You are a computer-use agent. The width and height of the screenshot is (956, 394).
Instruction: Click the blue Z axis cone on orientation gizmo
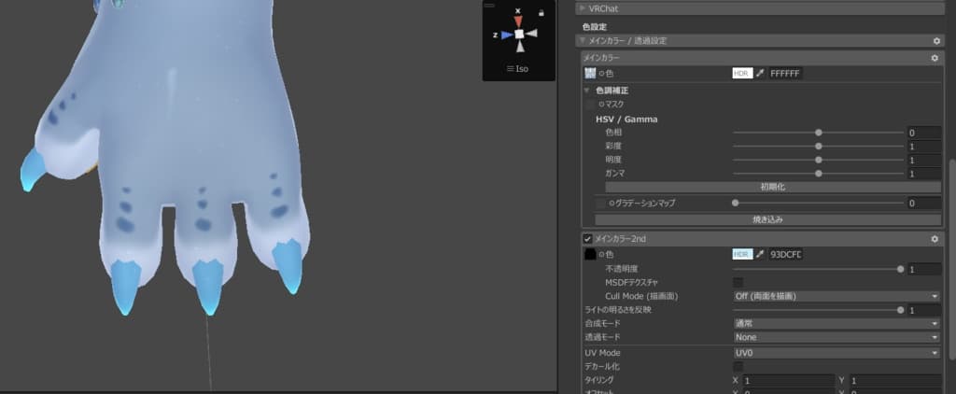coord(507,35)
